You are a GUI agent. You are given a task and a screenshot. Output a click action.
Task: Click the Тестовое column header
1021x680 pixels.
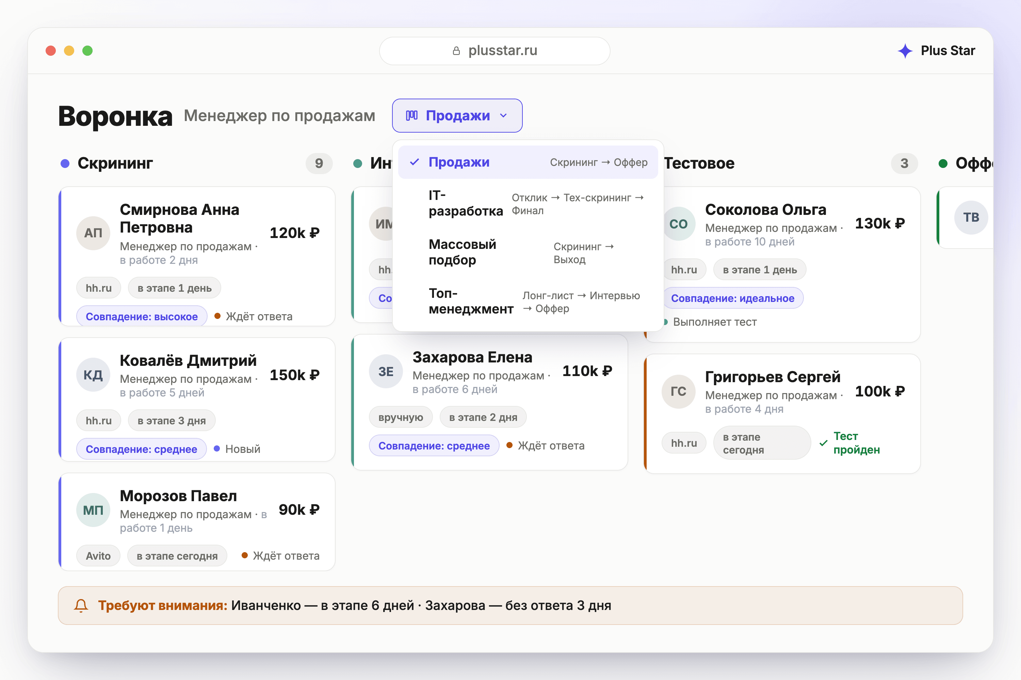tap(699, 164)
